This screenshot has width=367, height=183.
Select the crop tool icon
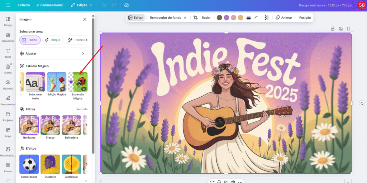click(196, 18)
